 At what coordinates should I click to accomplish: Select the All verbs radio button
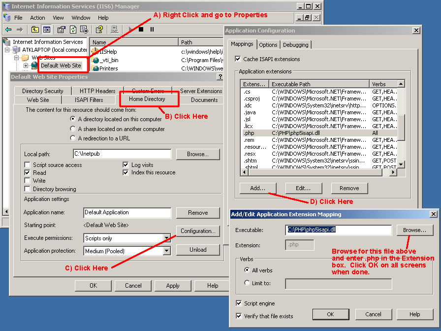[x=247, y=270]
